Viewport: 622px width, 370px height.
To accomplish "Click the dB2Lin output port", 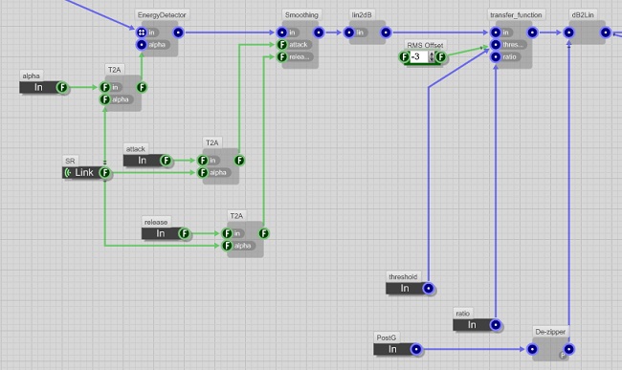I will coord(606,33).
